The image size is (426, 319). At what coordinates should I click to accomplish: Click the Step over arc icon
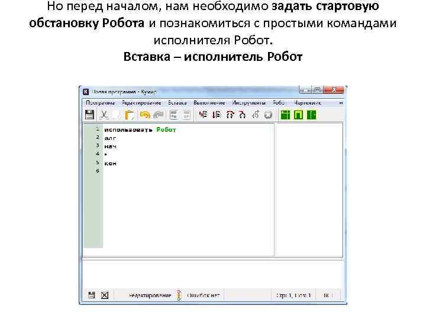(230, 115)
